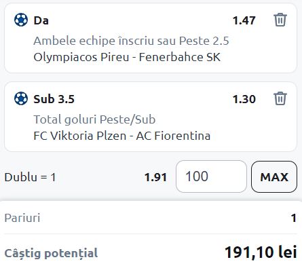Click the 191,10 lei potential winnings amount

[x=261, y=252]
